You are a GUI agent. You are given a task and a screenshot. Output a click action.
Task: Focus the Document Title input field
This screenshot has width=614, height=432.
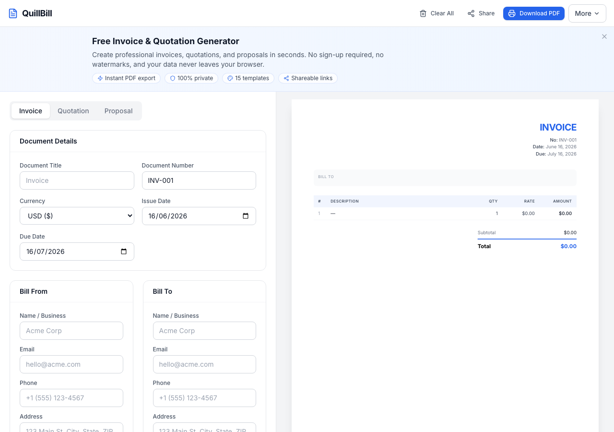point(77,180)
